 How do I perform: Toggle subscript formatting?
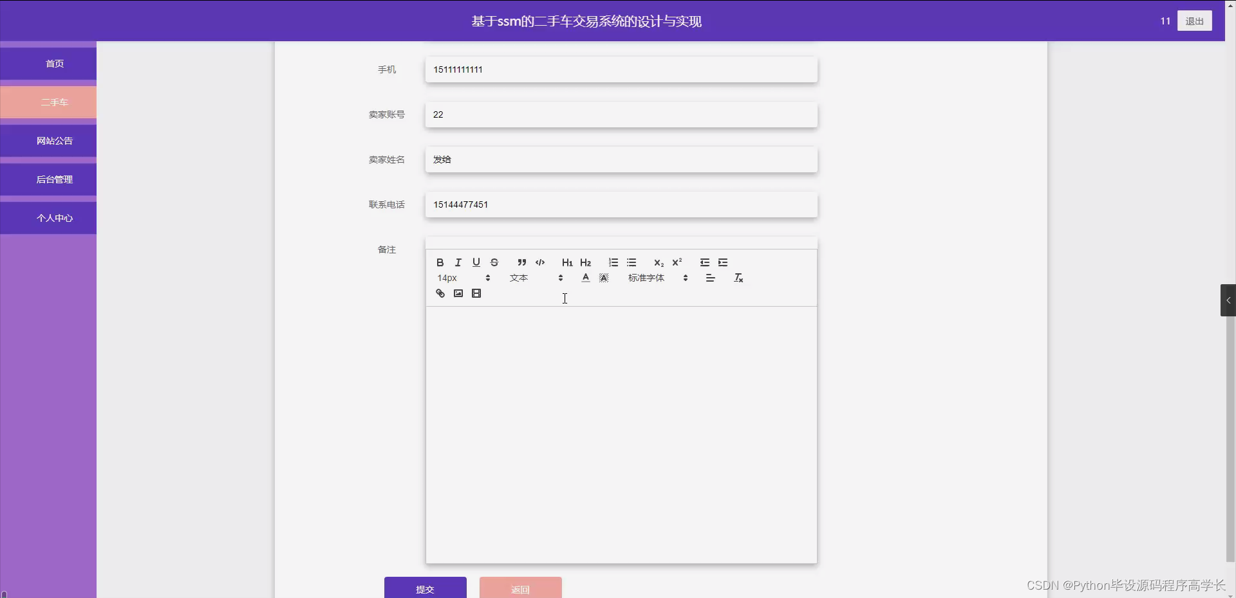pos(658,262)
